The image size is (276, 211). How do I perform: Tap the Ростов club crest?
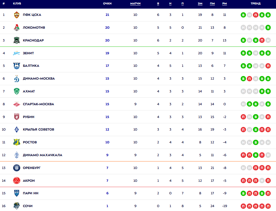(17, 142)
